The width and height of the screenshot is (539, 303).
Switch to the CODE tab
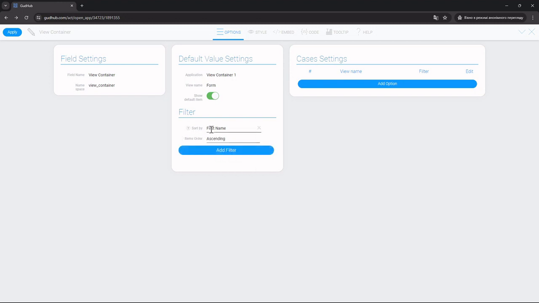tap(310, 32)
